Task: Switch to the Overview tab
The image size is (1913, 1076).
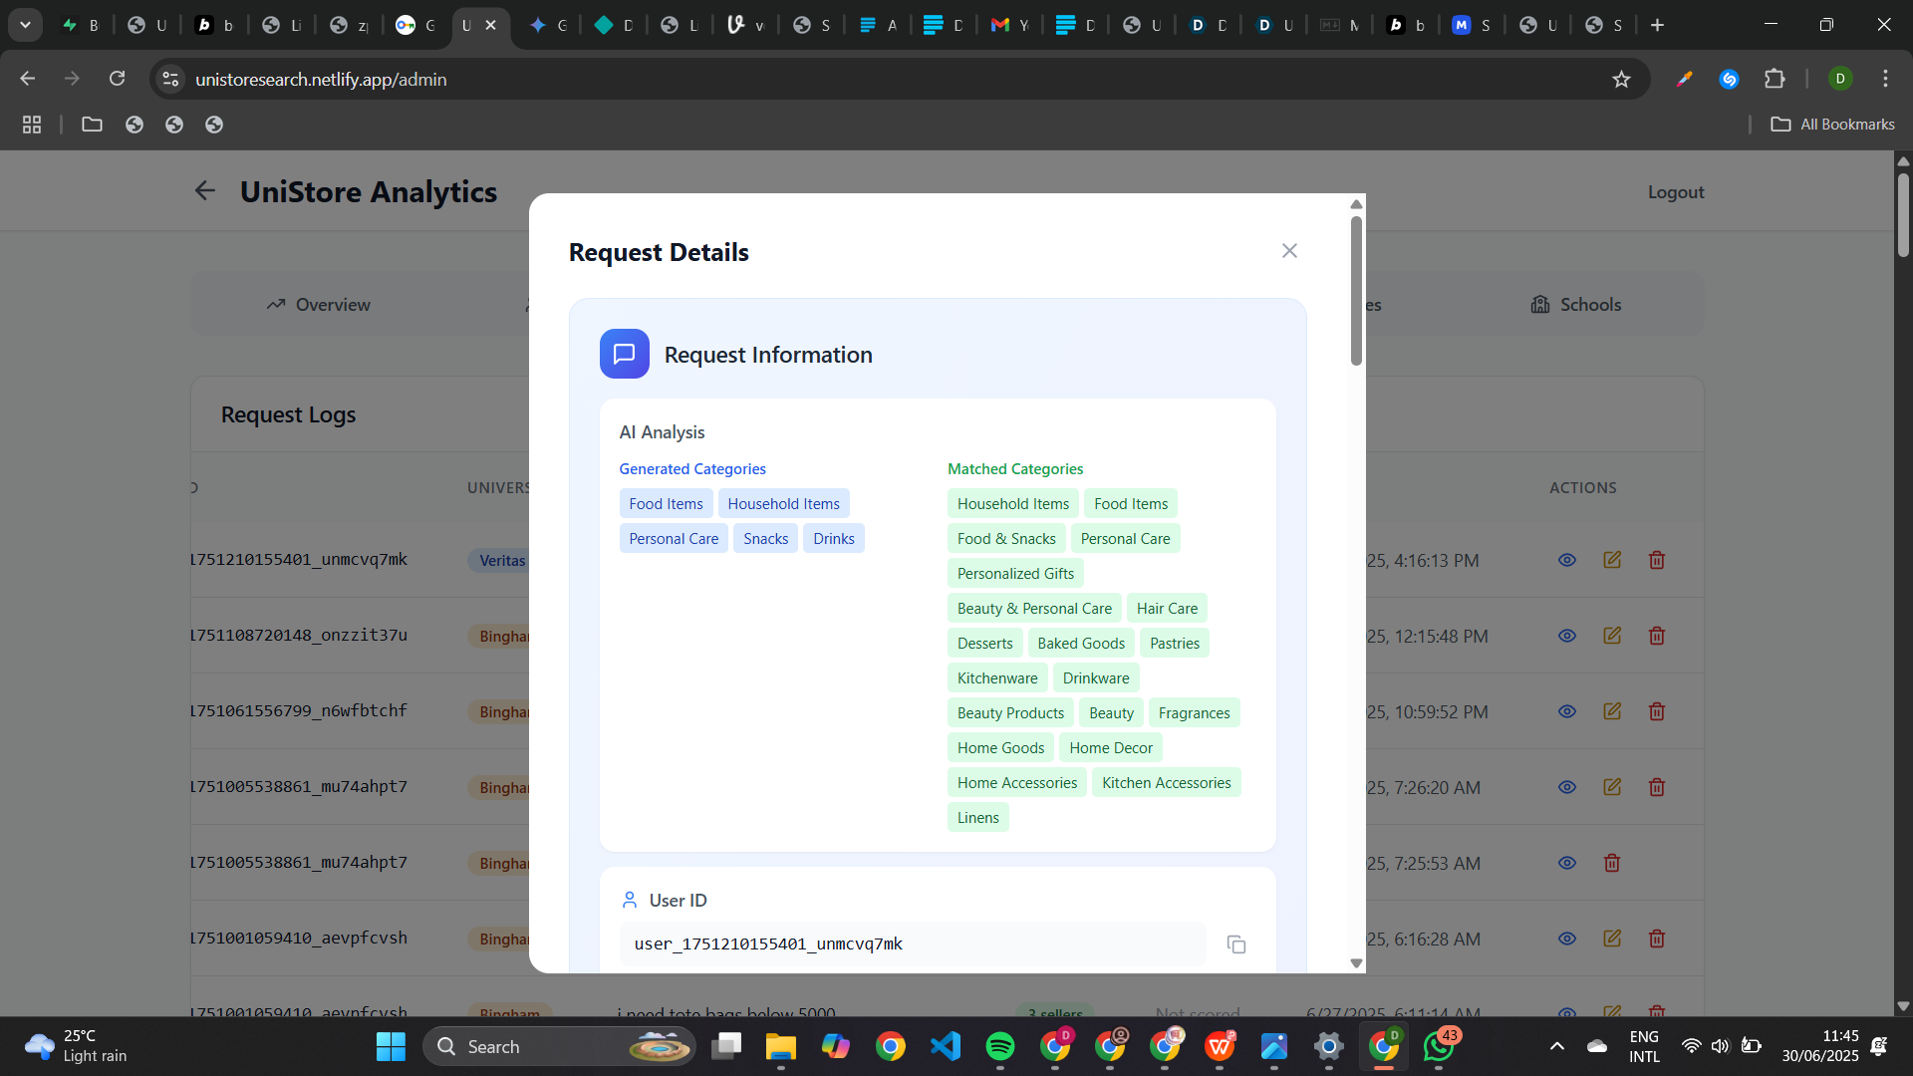Action: click(318, 305)
